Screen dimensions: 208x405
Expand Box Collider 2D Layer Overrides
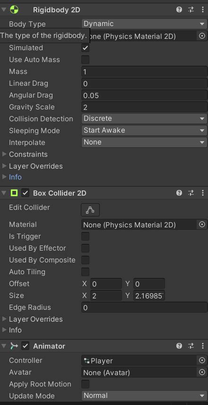4,319
